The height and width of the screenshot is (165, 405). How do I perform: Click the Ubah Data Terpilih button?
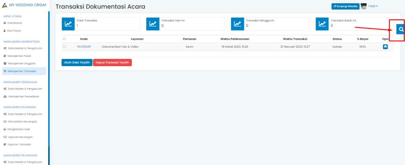(x=77, y=62)
